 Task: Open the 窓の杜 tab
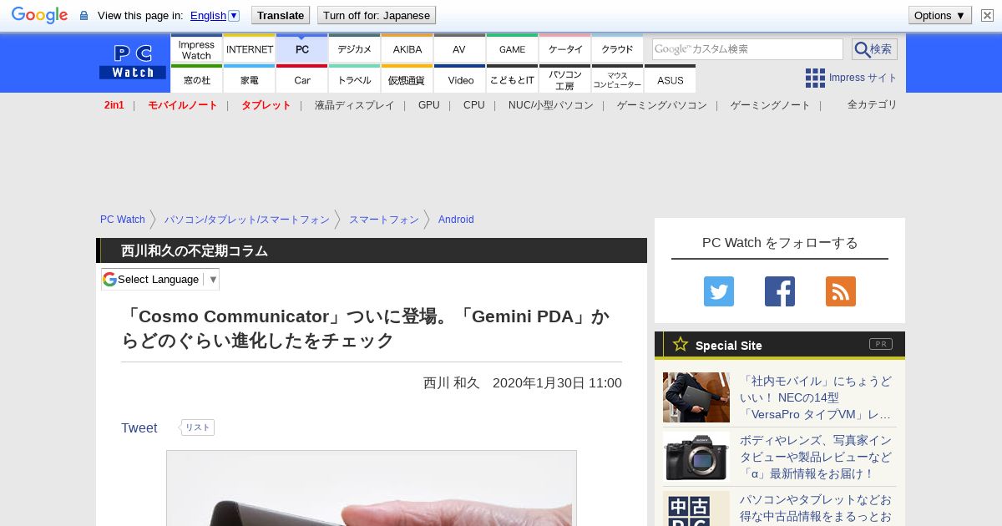pyautogui.click(x=196, y=79)
